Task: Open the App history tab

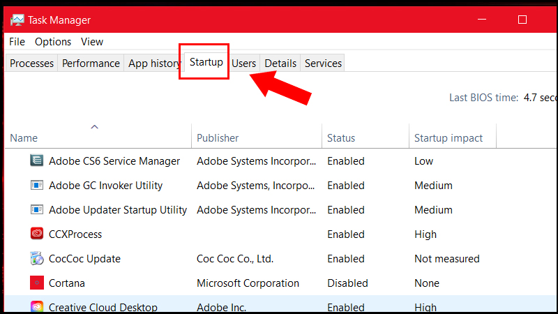Action: (154, 63)
